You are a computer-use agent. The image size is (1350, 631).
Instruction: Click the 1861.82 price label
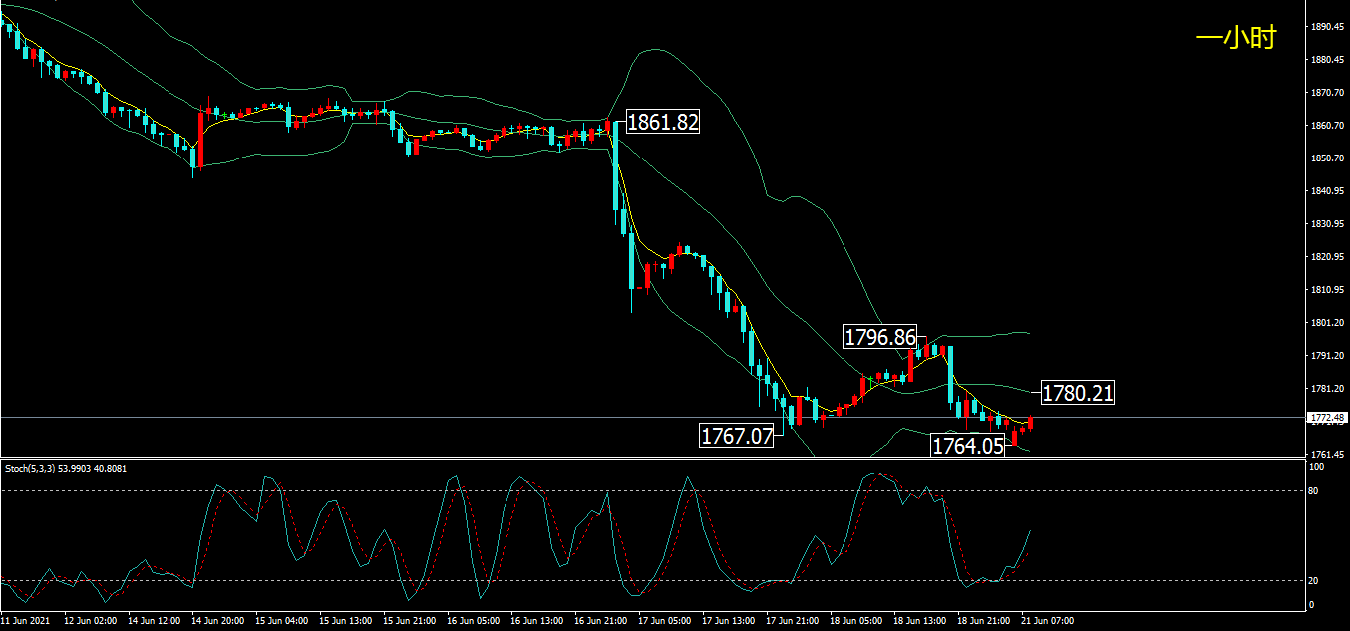(663, 123)
